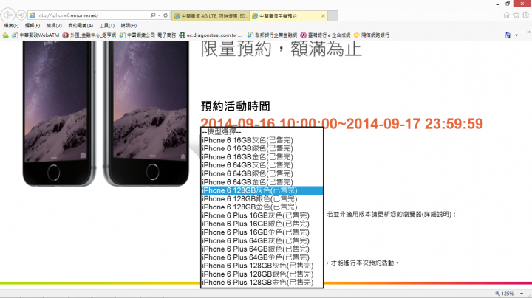Open the 中鋼鋼鐵公司 電子商務 favorite
Image resolution: width=532 pixels, height=298 pixels.
pos(148,35)
